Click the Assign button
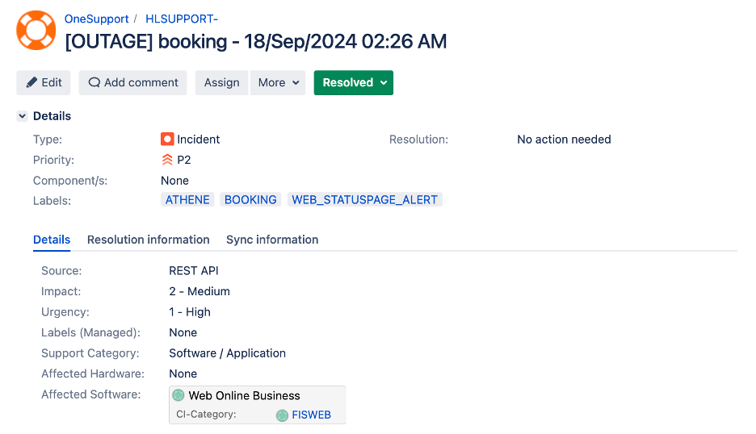 [x=222, y=83]
